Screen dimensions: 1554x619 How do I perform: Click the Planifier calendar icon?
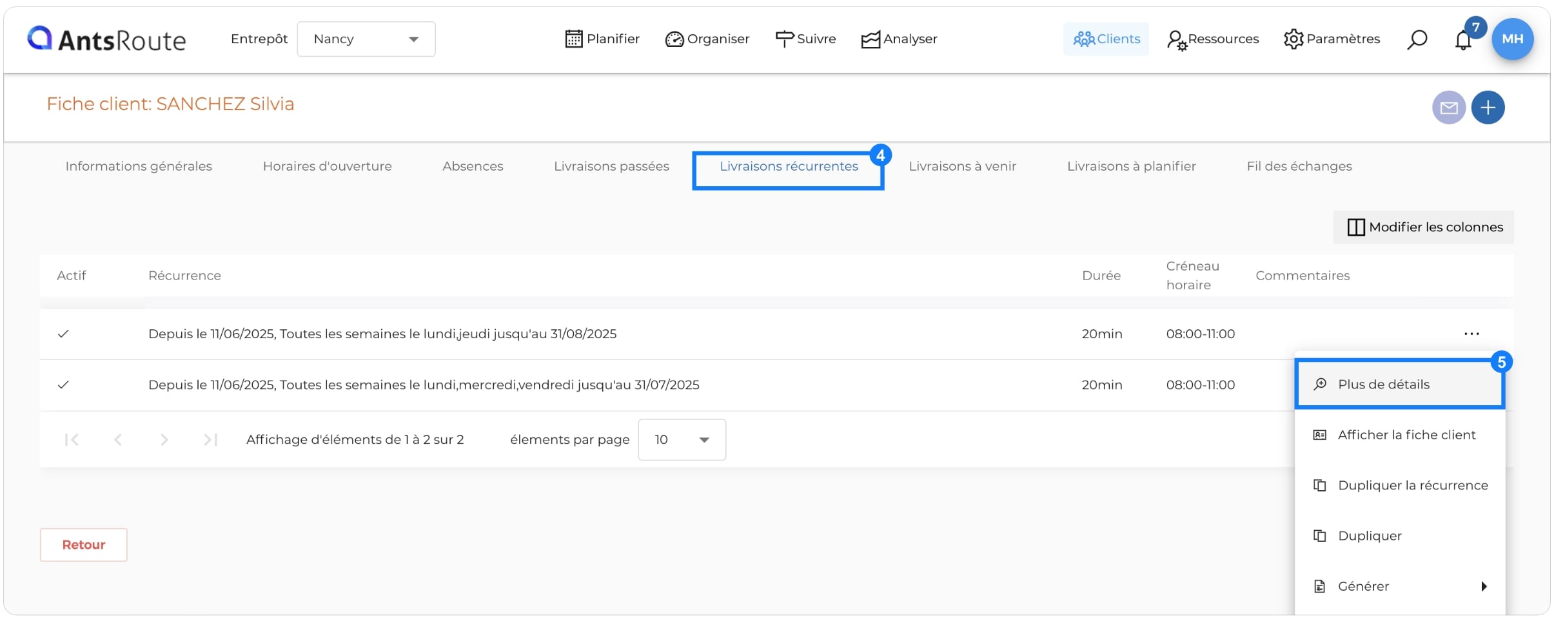[573, 39]
